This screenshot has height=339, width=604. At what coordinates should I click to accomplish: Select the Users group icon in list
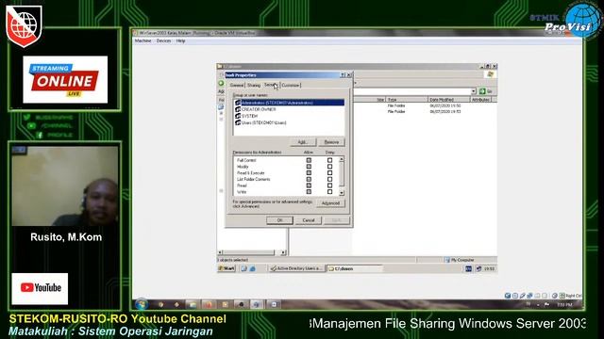pos(238,122)
